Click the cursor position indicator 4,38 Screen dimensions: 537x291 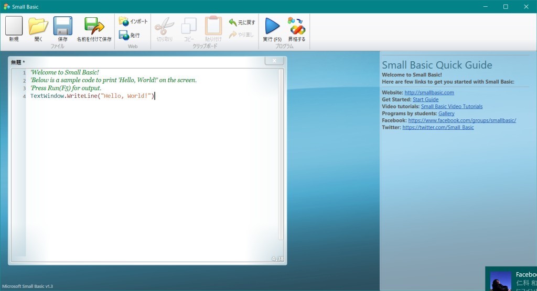pyautogui.click(x=277, y=259)
